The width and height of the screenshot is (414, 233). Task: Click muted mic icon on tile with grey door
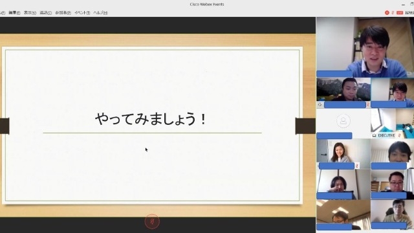[357, 166]
